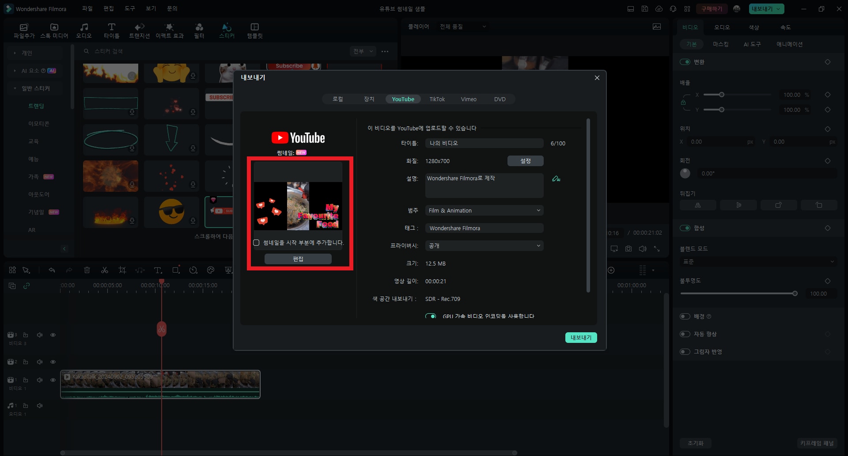Click the text tool in timeline toolbar
Screen dimensions: 848x456
(158, 270)
